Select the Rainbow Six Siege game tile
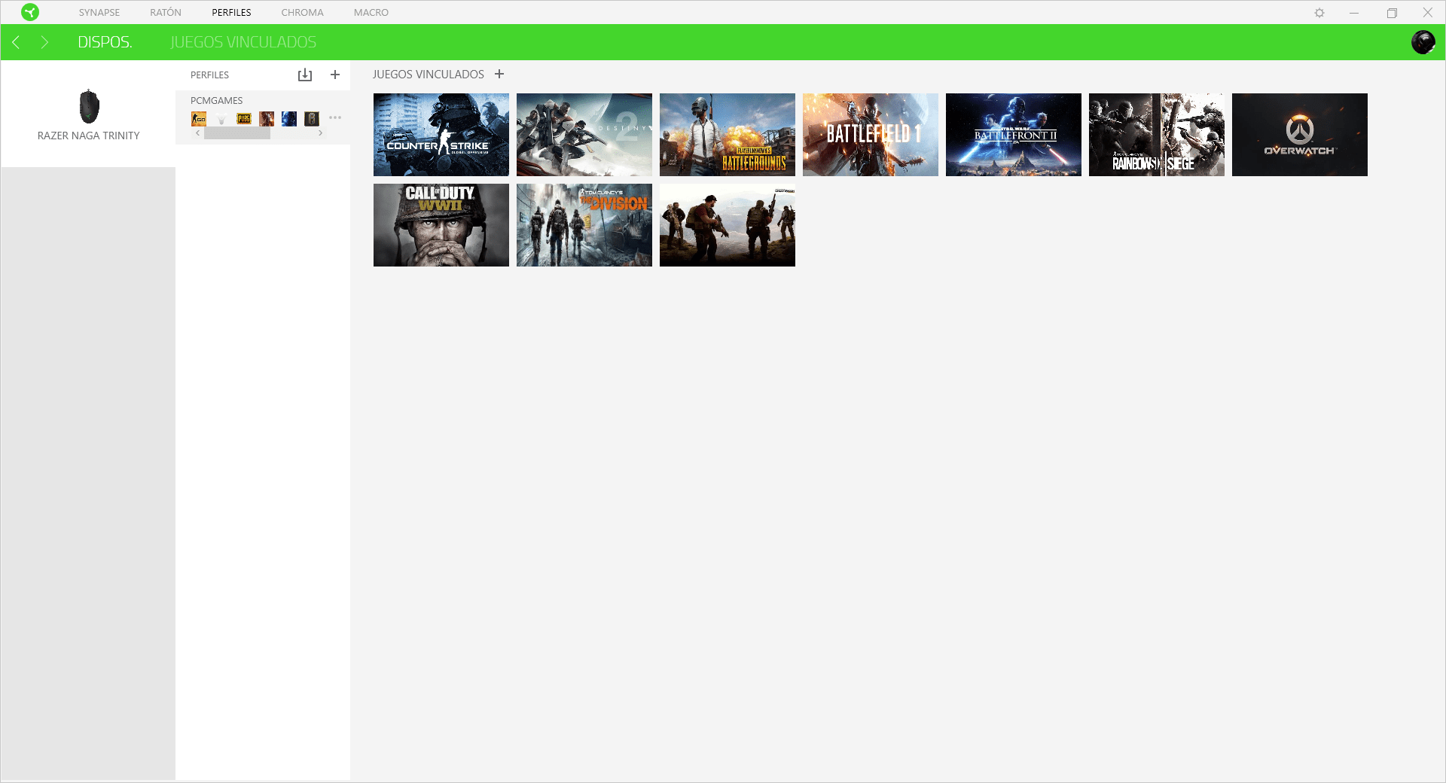 [1157, 135]
